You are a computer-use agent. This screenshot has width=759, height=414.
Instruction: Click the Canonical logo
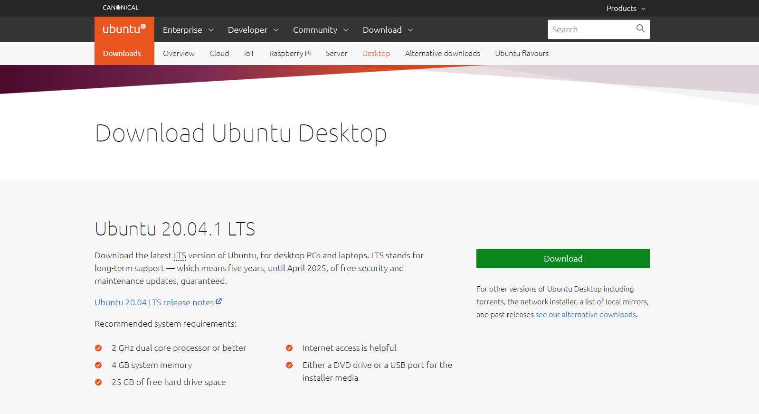tap(121, 8)
